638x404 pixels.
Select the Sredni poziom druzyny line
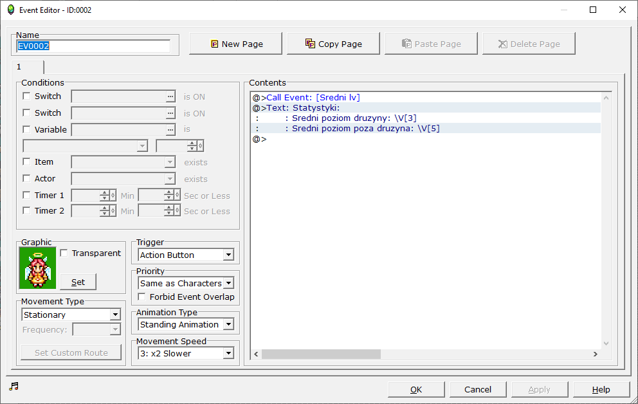(426, 118)
